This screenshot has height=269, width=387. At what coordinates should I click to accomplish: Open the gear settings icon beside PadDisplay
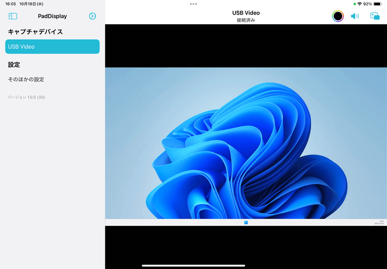click(92, 16)
